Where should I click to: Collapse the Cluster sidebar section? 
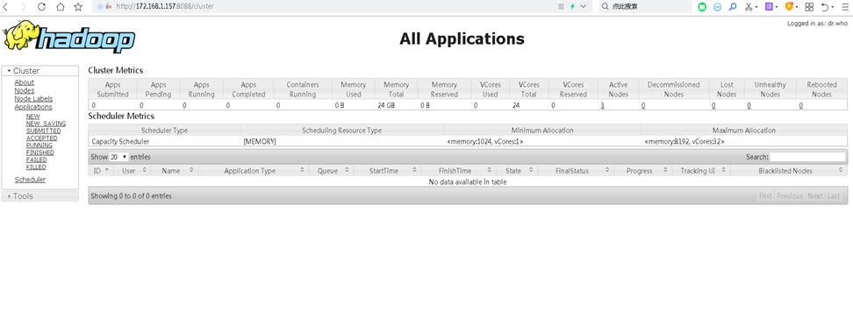(40, 71)
